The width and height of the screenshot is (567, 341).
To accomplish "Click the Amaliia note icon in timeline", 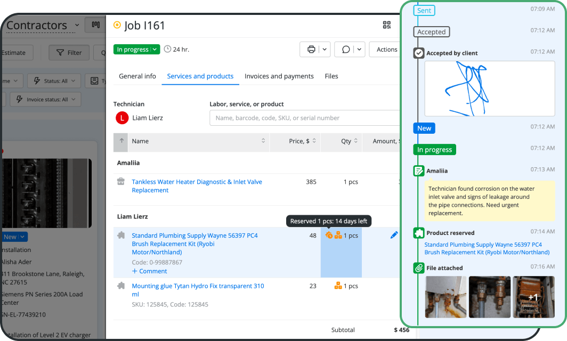I will click(419, 170).
